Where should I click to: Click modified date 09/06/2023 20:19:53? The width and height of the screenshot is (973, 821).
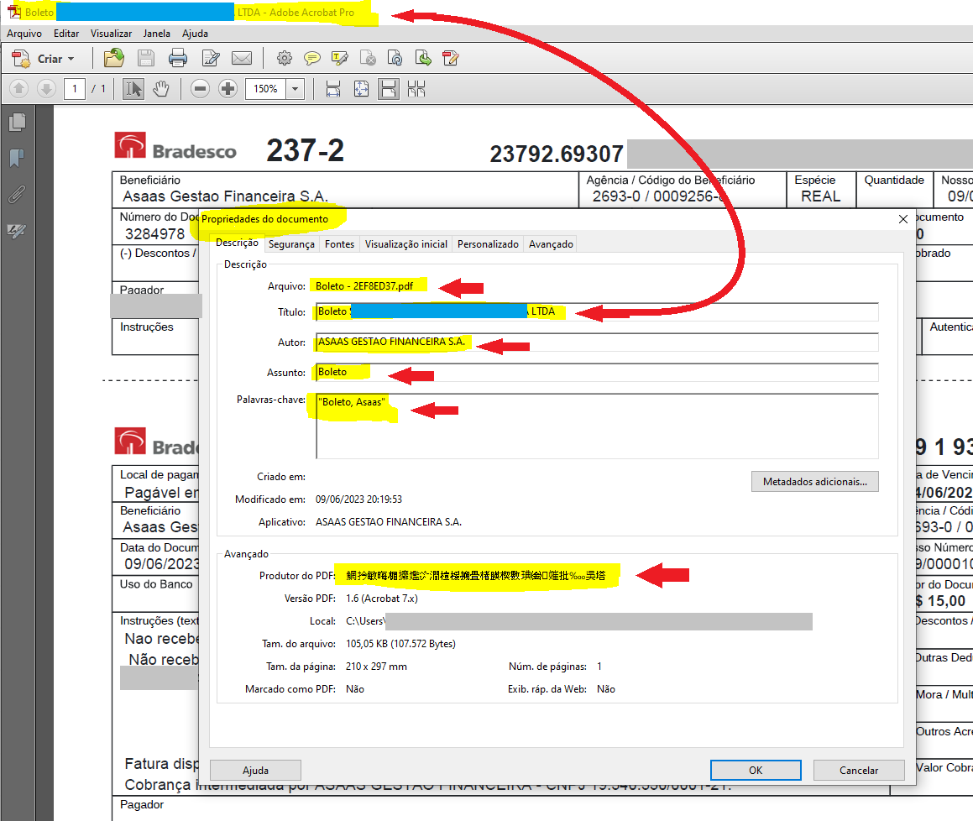(358, 499)
